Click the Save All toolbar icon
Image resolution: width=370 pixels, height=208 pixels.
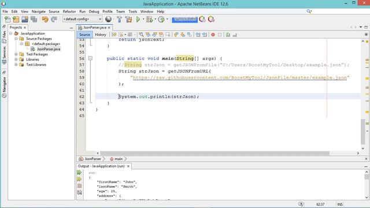coord(34,19)
